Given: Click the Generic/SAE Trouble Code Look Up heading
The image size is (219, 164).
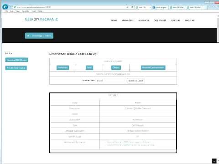Looking at the screenshot, I should pos(73,54).
